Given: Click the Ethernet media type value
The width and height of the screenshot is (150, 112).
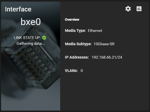Looking at the screenshot, I should click(95, 31).
